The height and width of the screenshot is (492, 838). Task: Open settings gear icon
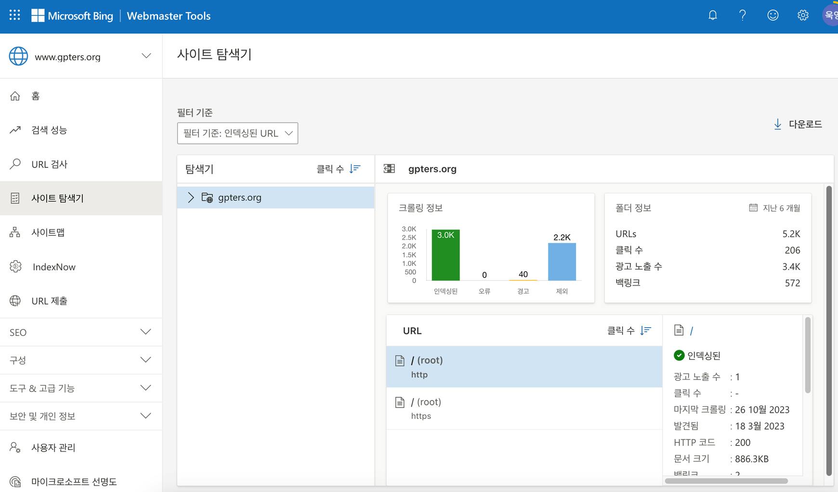pyautogui.click(x=803, y=15)
